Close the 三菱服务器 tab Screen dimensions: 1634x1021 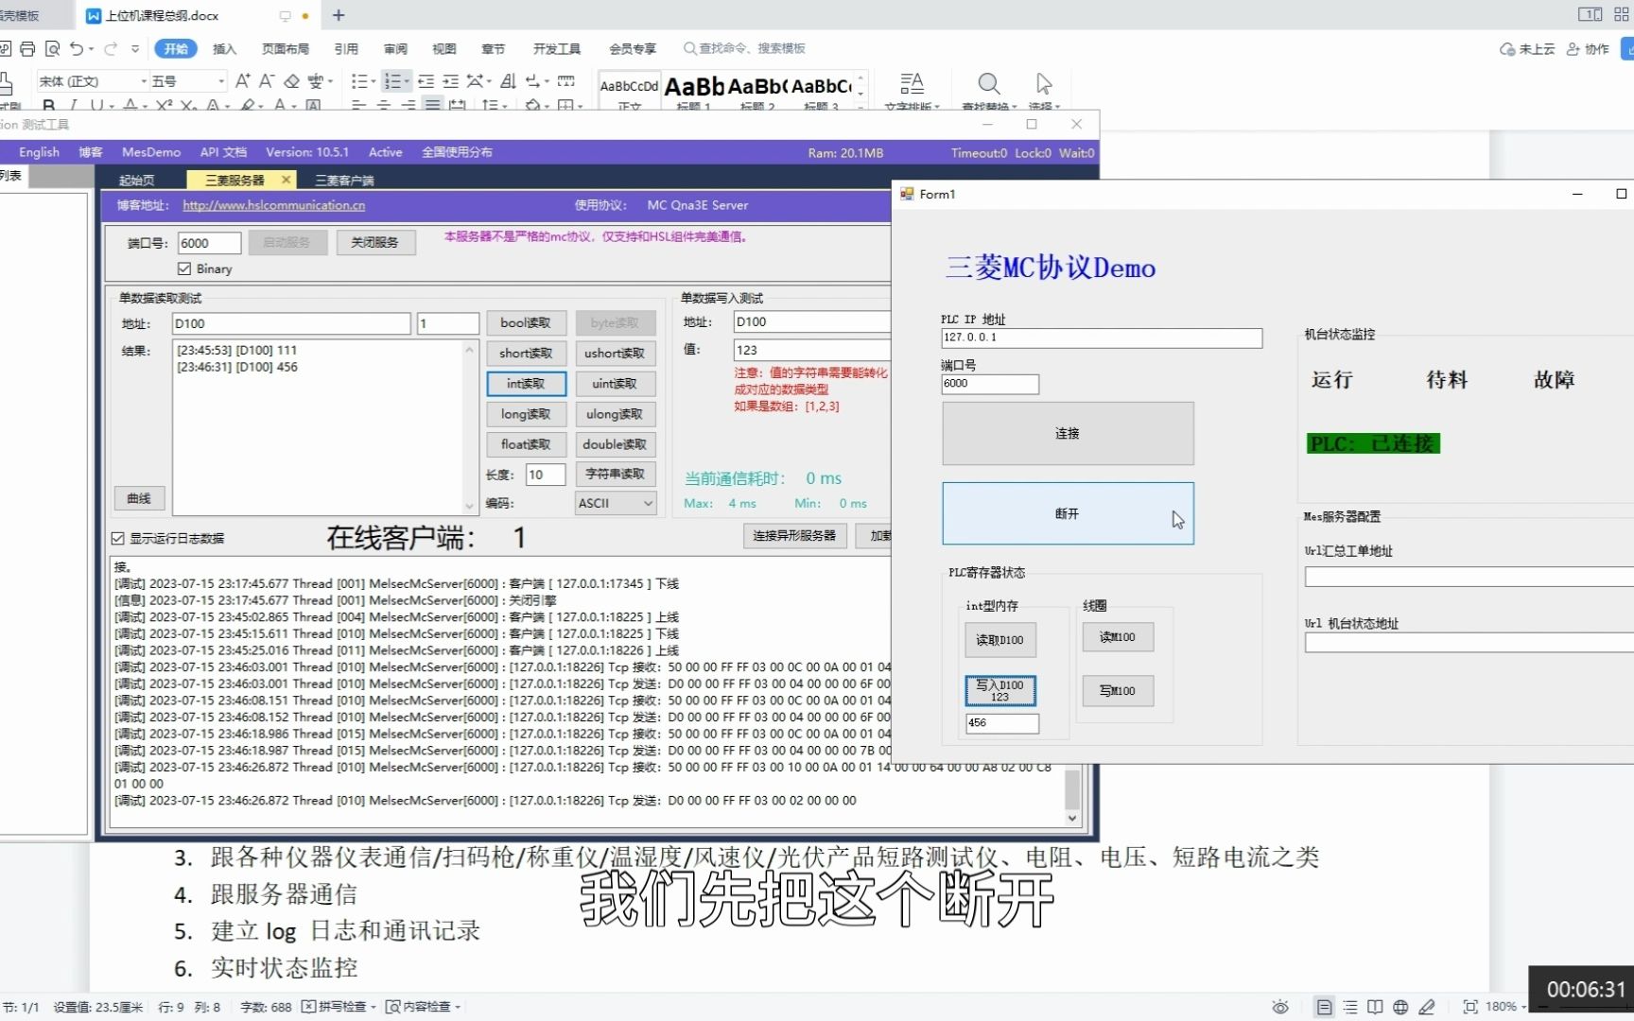click(286, 180)
